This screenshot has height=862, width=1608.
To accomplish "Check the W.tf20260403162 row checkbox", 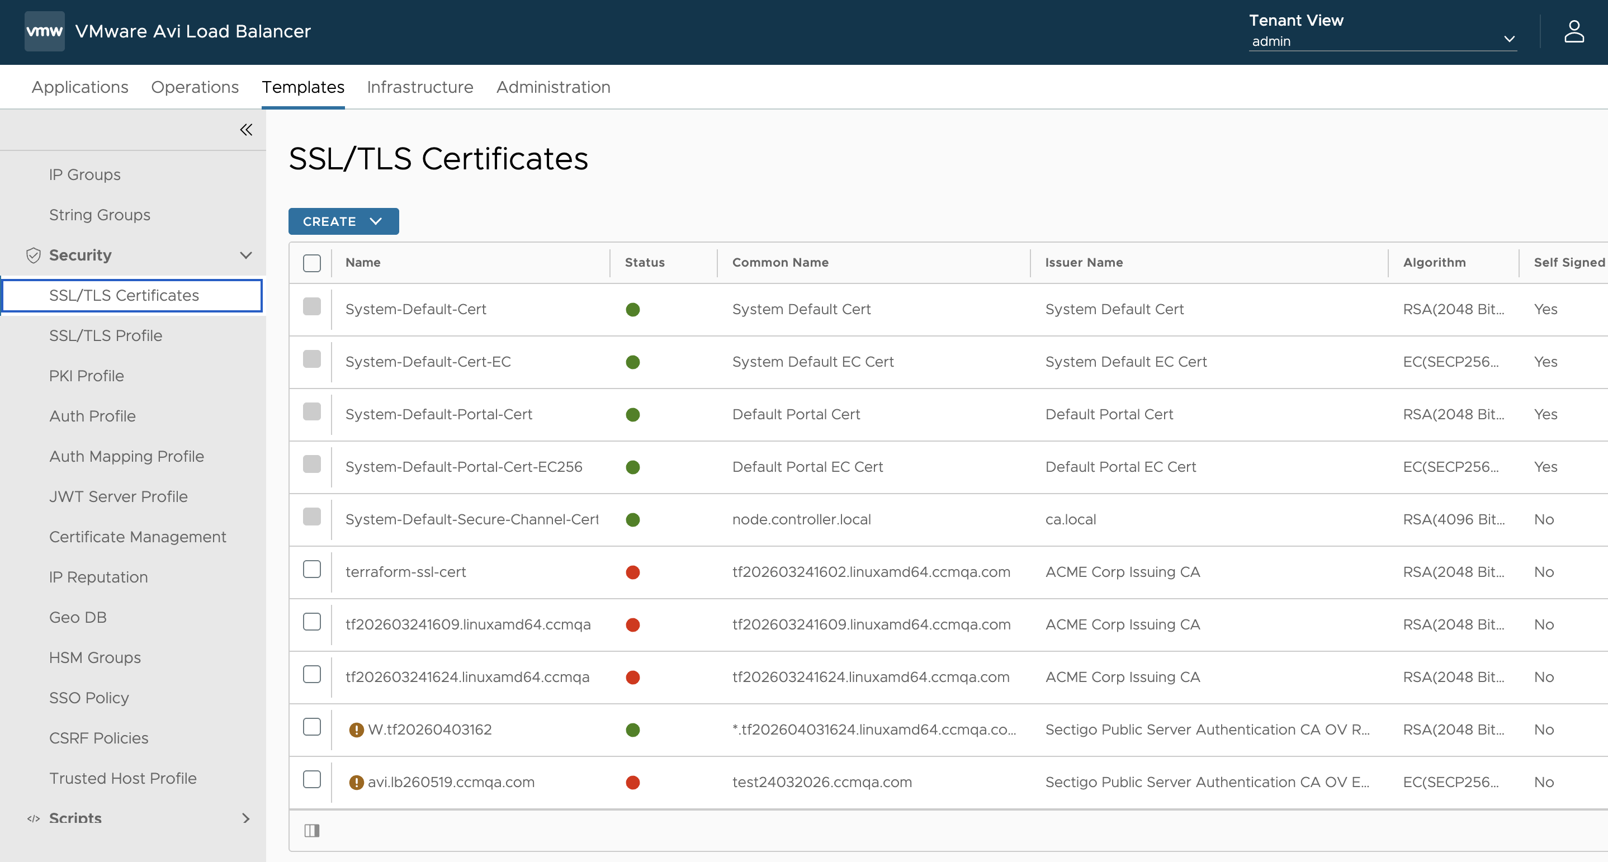I will [311, 727].
